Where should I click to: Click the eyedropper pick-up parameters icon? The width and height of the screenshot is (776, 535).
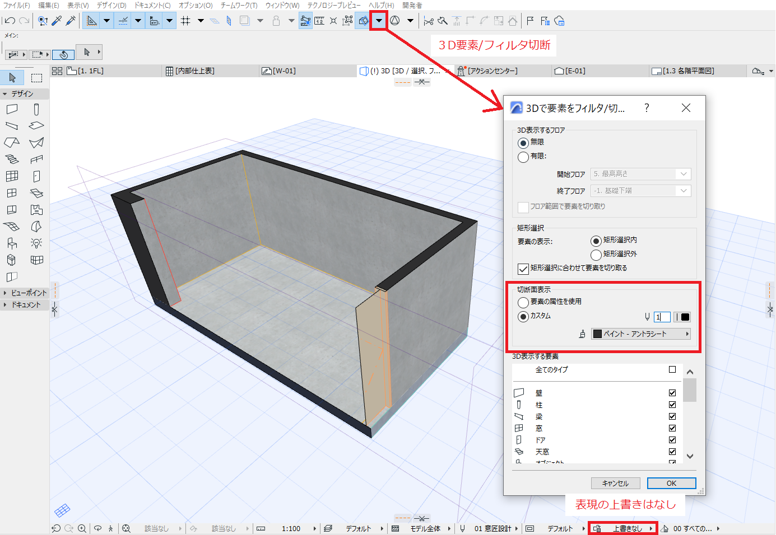(x=57, y=21)
